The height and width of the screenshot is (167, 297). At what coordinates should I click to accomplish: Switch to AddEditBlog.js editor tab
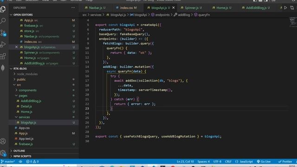[256, 8]
